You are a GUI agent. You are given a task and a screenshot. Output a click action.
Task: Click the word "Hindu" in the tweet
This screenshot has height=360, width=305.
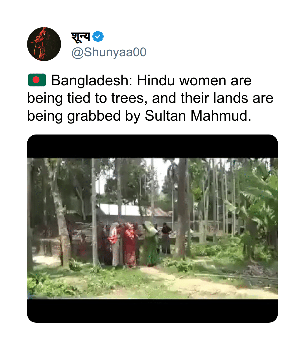point(156,81)
